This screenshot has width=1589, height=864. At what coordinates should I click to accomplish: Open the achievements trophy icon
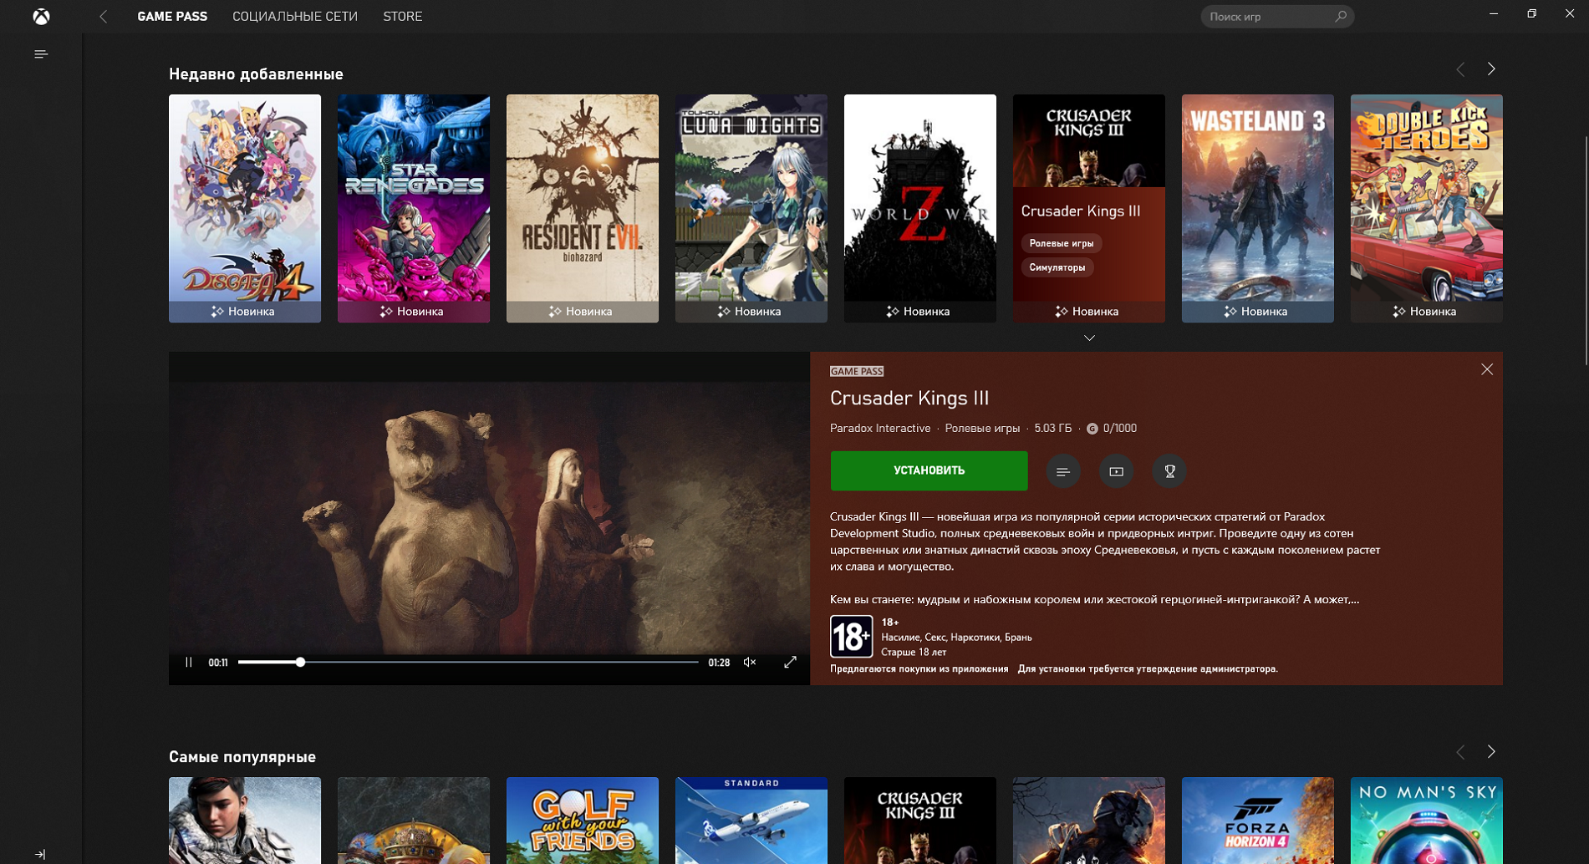(1169, 471)
